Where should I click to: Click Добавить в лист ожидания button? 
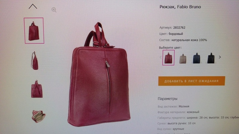pyautogui.click(x=191, y=81)
